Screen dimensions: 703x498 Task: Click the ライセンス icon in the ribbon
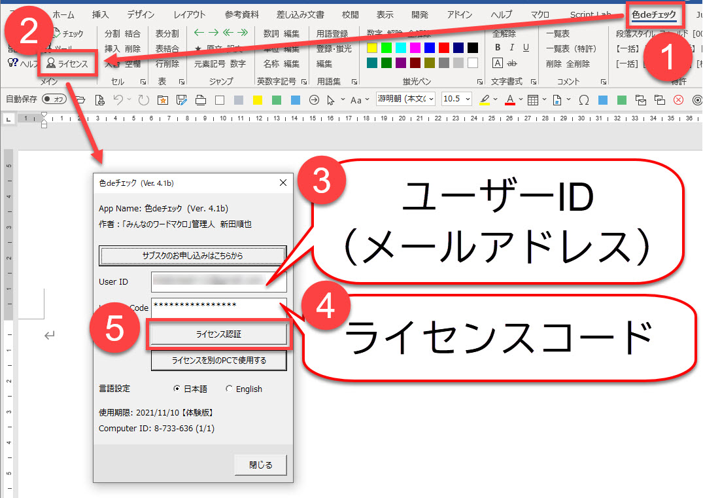point(67,64)
